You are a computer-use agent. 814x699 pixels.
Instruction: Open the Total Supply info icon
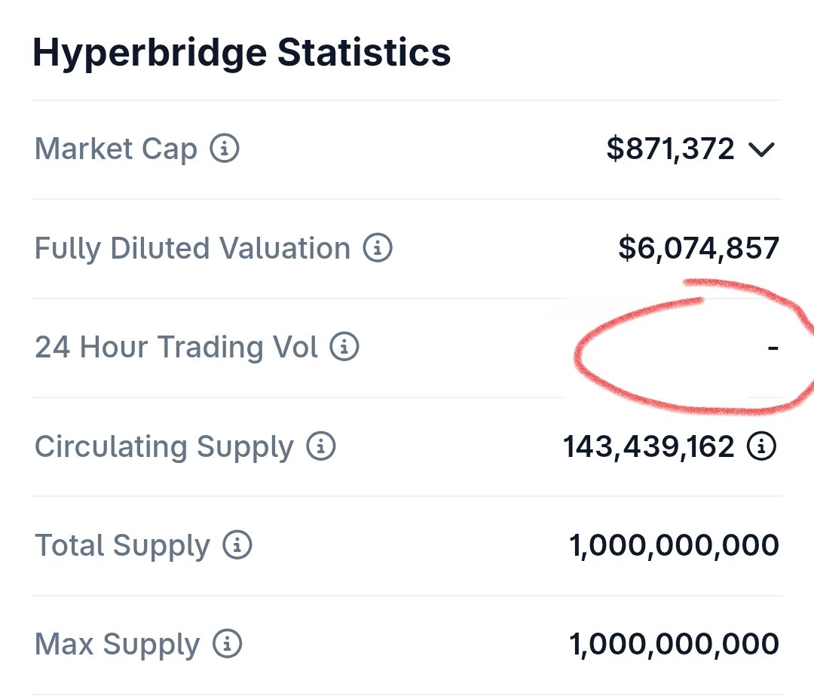point(237,545)
